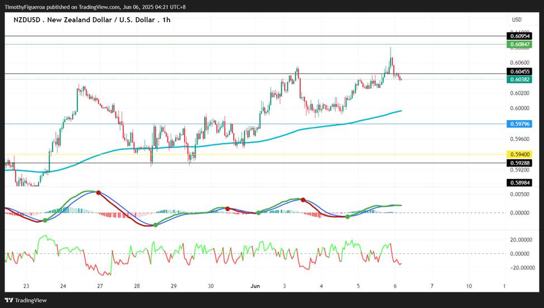Click the TradingView logo at bottom left

(x=26, y=300)
